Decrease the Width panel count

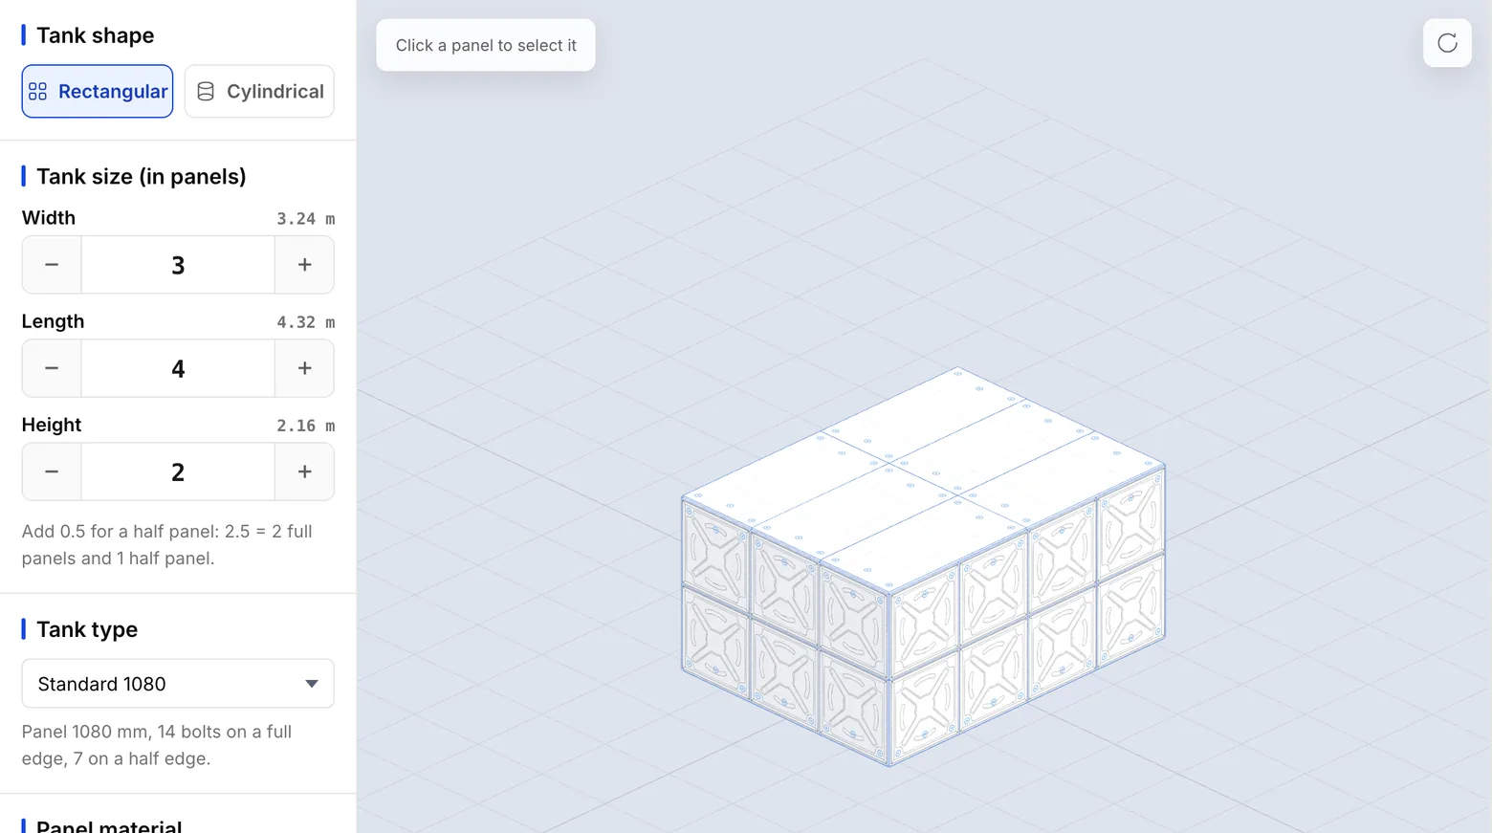click(52, 265)
